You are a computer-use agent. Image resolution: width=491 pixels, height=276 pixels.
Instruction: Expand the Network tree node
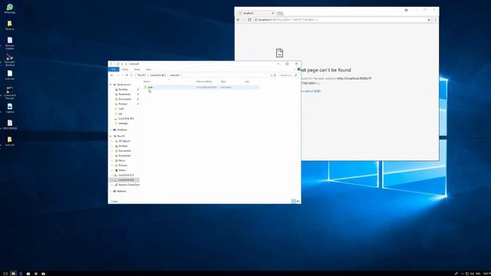click(x=110, y=191)
